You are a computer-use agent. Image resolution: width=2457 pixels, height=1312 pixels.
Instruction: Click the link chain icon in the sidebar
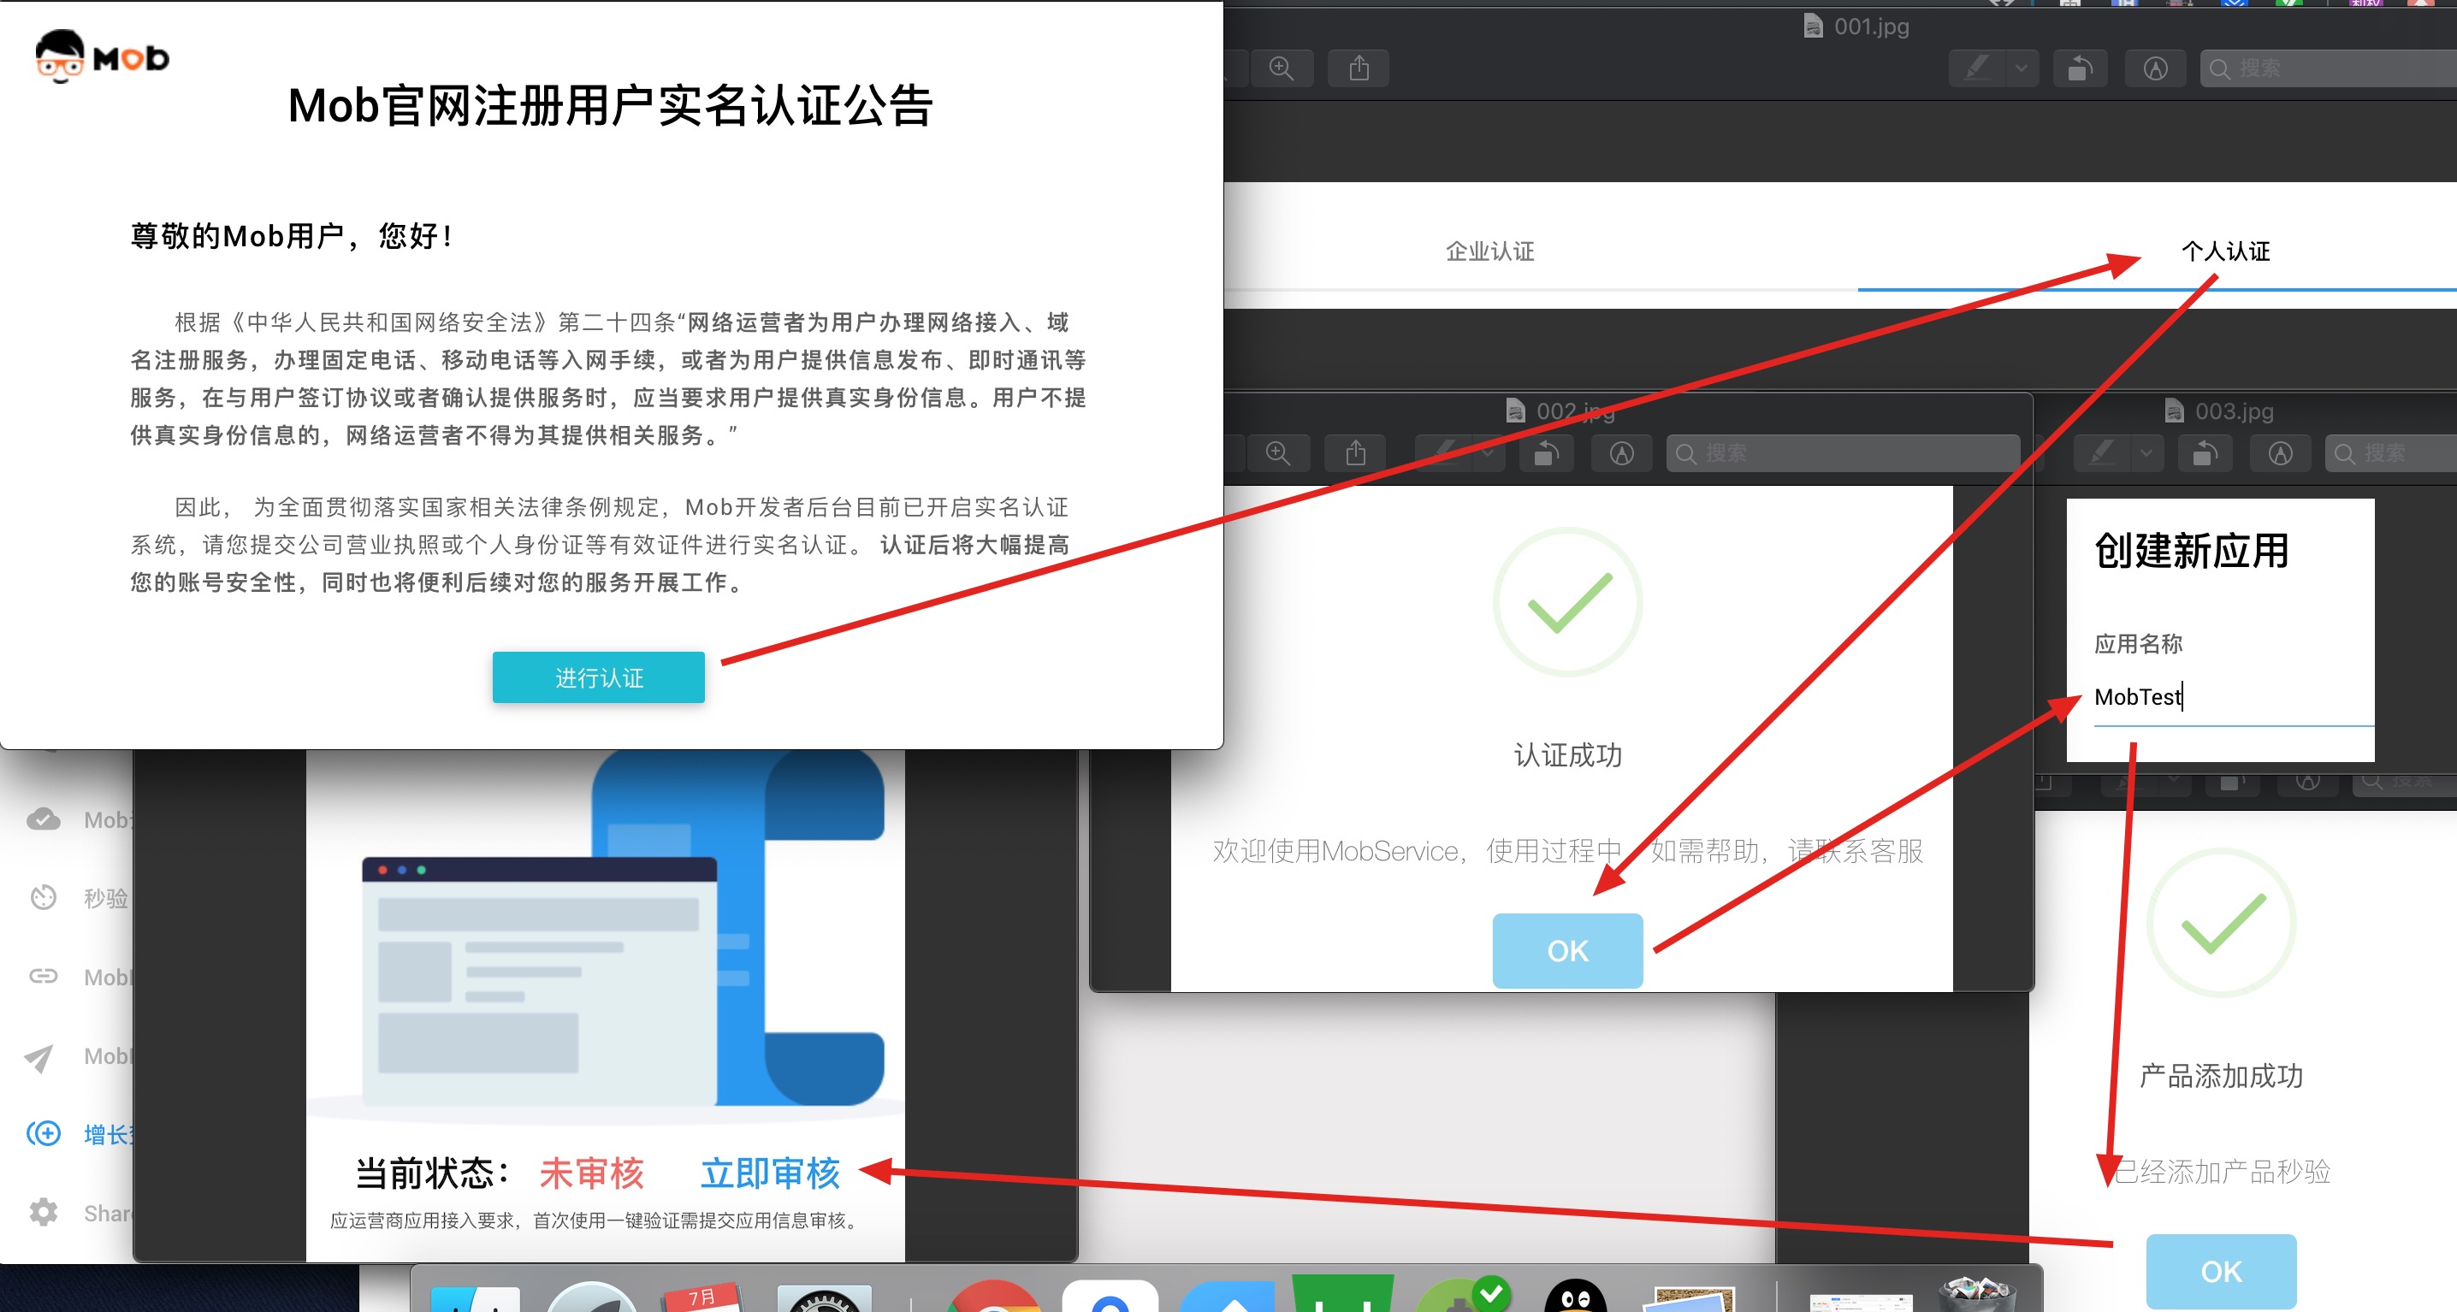click(43, 977)
